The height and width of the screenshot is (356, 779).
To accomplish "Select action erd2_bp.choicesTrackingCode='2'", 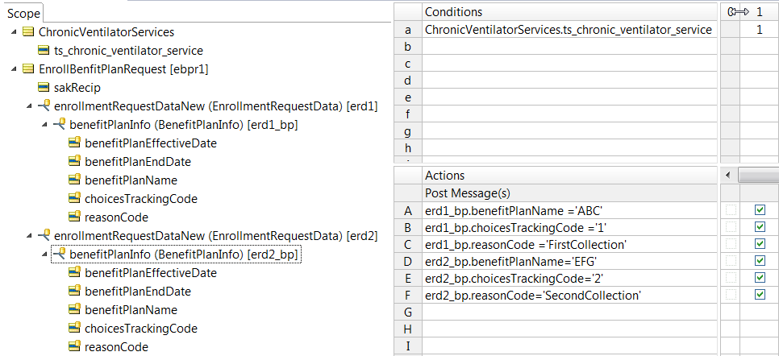I will pyautogui.click(x=570, y=278).
